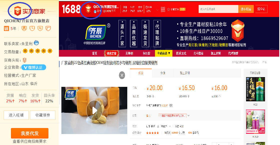Open ¥19.9 recommended product thumbnail
The width and height of the screenshot is (280, 145).
click(x=256, y=122)
